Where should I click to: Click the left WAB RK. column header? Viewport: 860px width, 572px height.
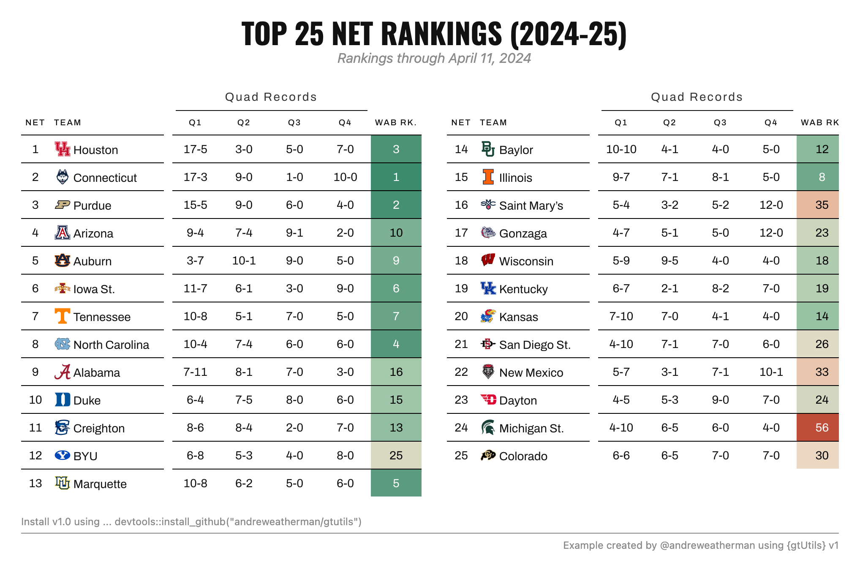coord(396,122)
